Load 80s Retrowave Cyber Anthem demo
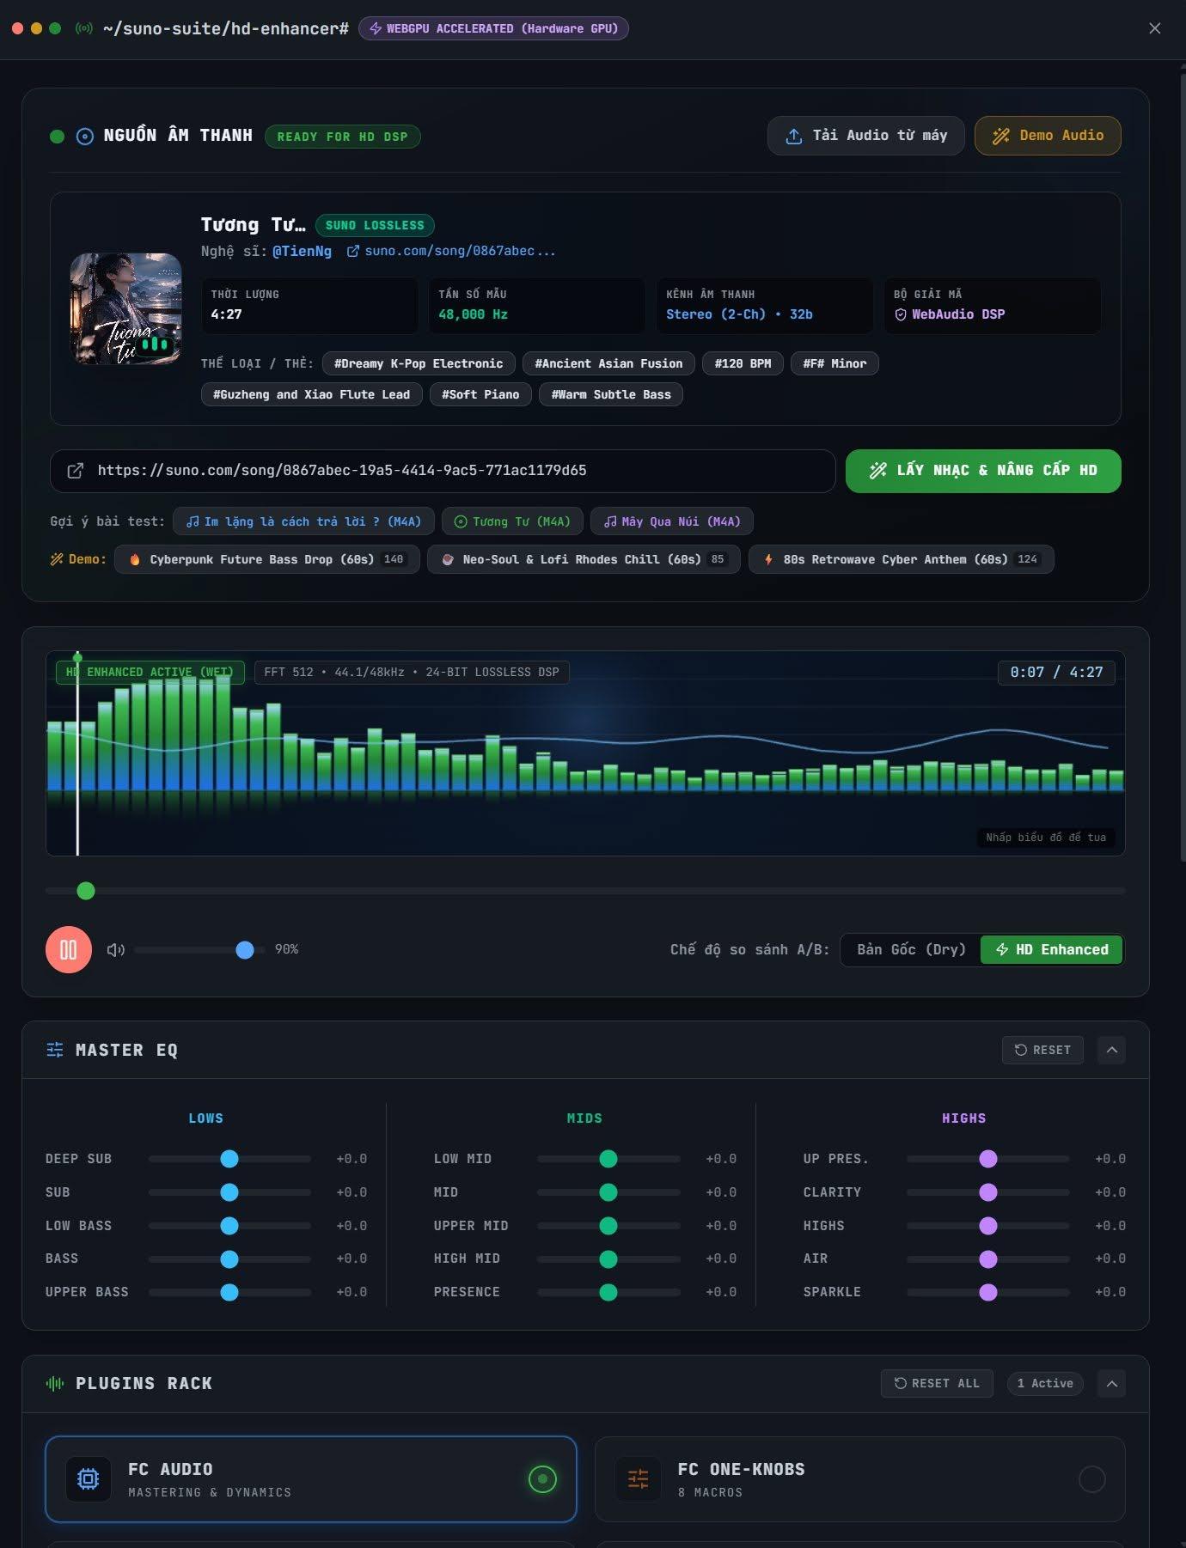This screenshot has width=1186, height=1548. click(901, 559)
